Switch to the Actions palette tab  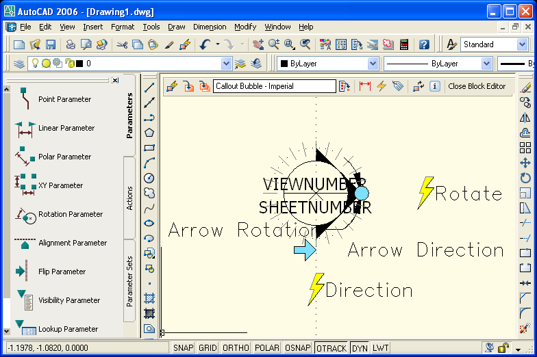click(129, 198)
